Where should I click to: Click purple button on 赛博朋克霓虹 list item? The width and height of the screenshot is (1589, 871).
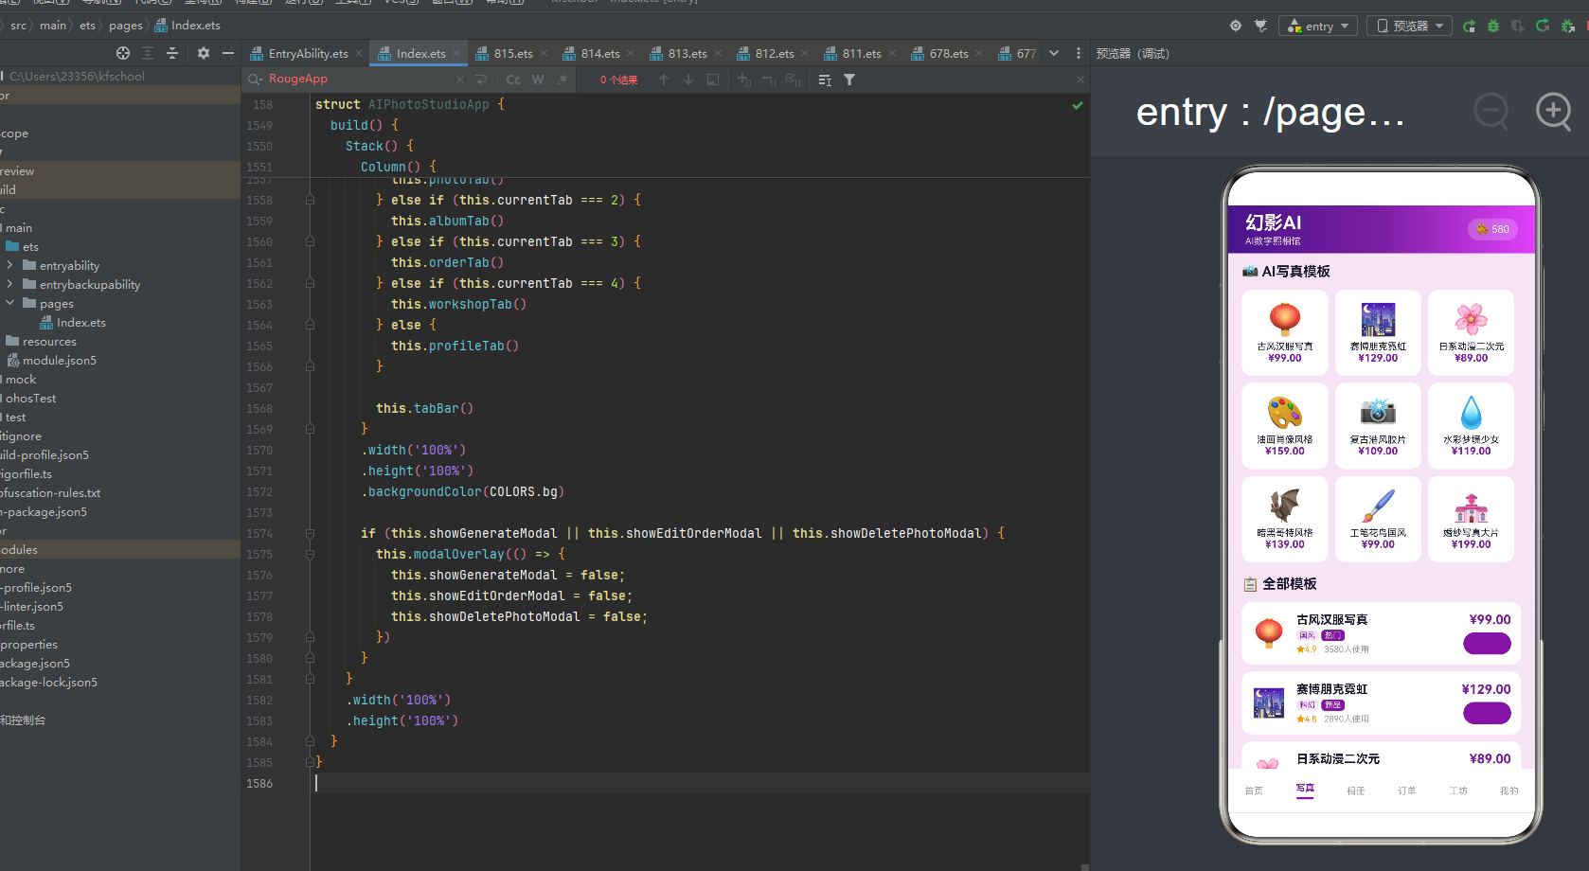(x=1487, y=713)
